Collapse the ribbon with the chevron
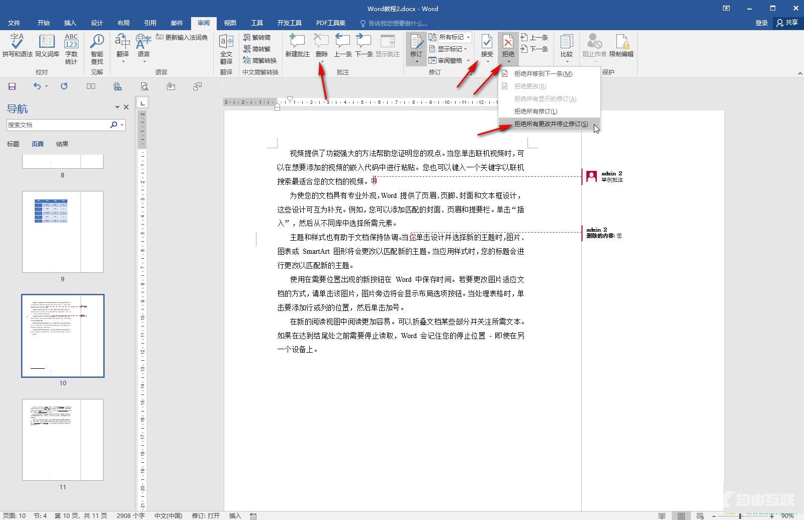The image size is (804, 520). click(799, 73)
